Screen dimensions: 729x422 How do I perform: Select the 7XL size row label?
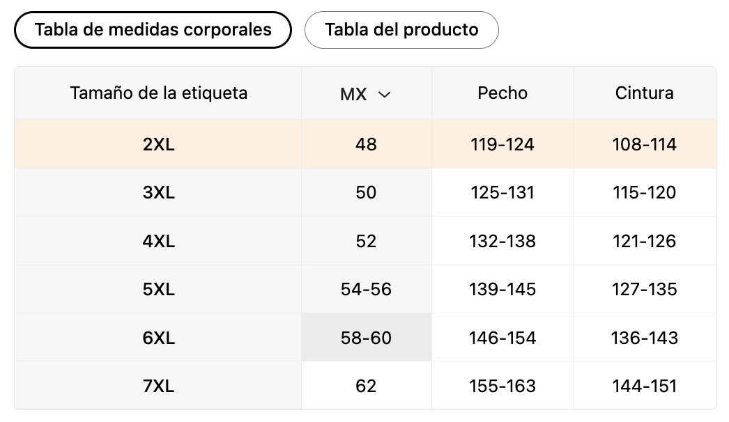tap(158, 386)
